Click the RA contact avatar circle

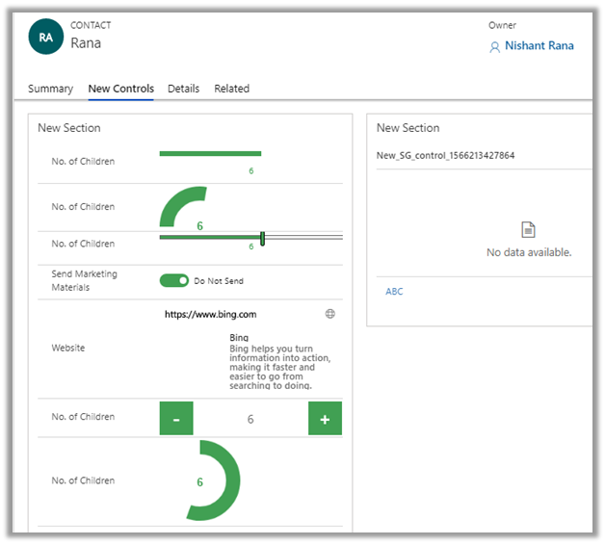pyautogui.click(x=45, y=38)
